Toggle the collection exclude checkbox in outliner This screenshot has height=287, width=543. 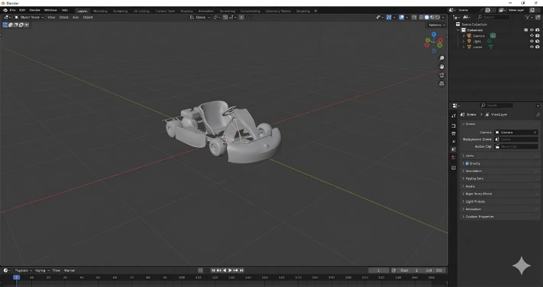pyautogui.click(x=526, y=30)
